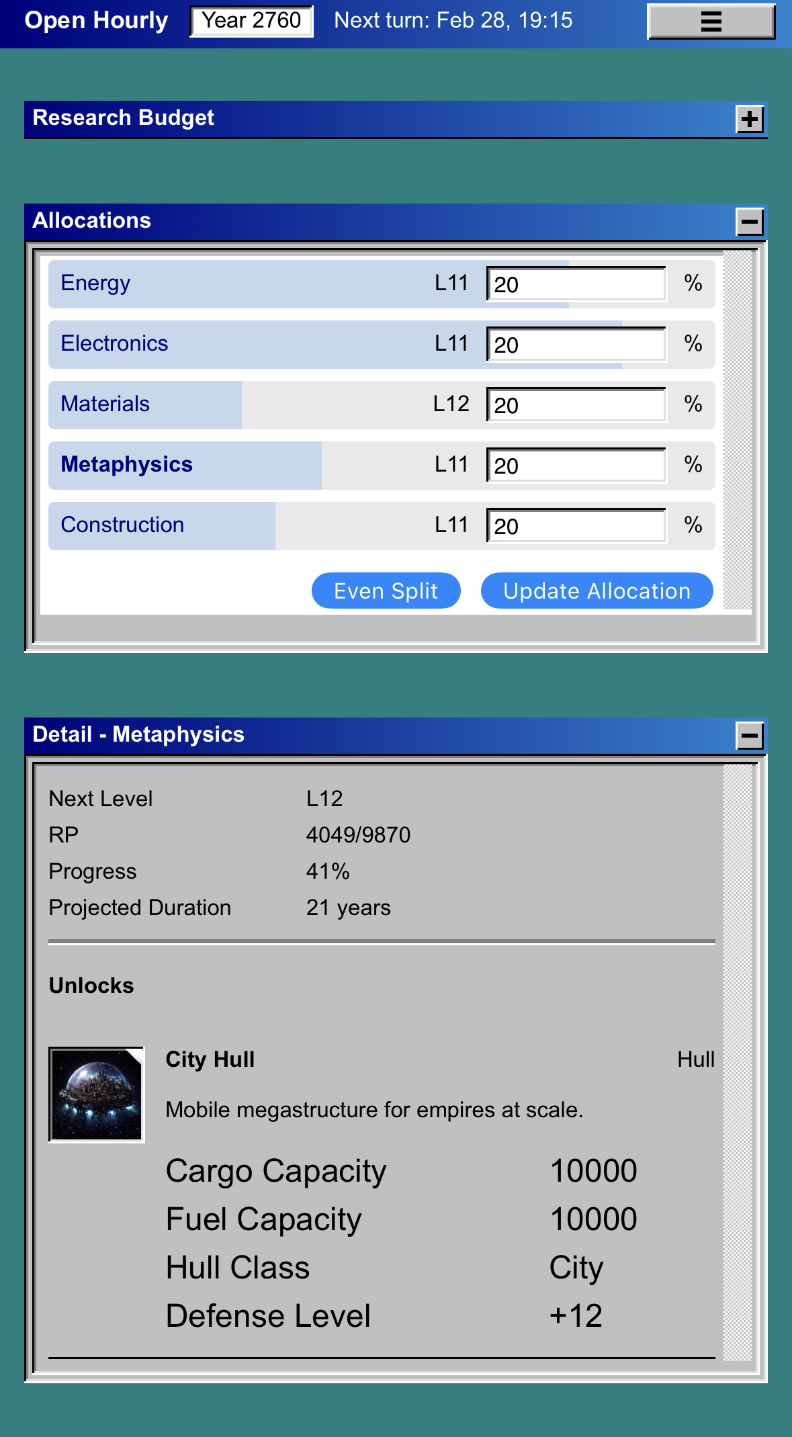Screen dimensions: 792x1437
Task: Focus the Metaphysics percentage input
Action: click(x=576, y=466)
